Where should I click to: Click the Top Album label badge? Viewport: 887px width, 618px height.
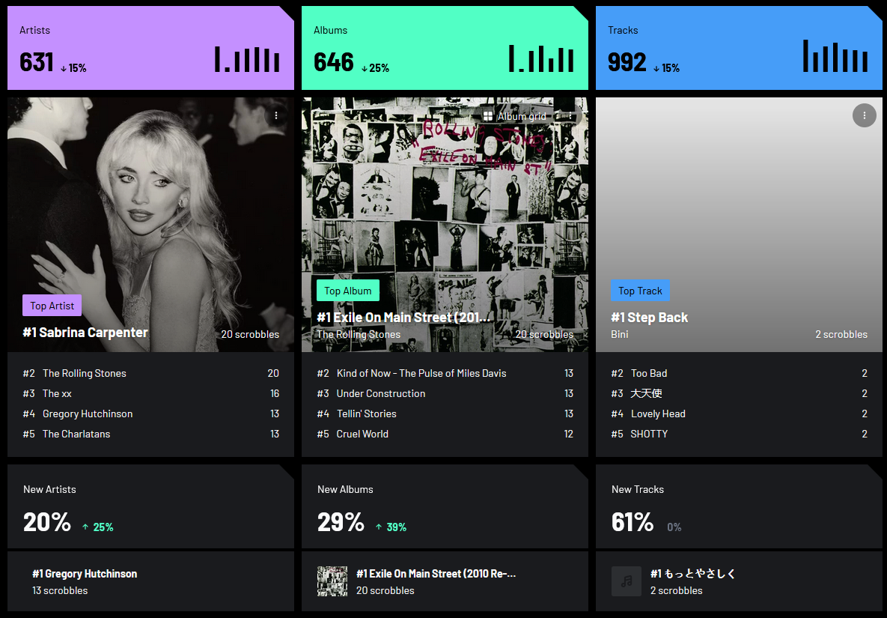(x=348, y=291)
